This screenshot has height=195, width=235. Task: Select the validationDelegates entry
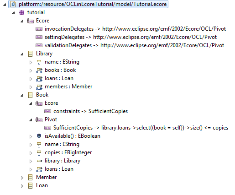(130, 45)
